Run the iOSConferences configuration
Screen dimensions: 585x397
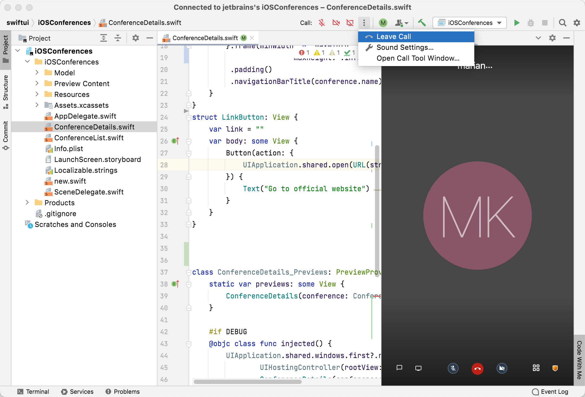pos(517,23)
